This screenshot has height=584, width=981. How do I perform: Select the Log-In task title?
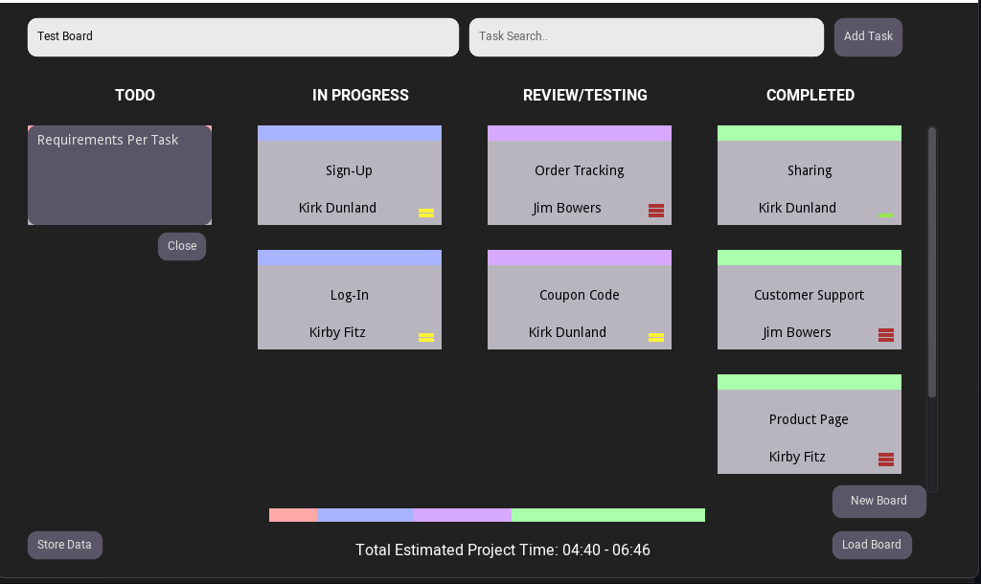click(x=349, y=295)
